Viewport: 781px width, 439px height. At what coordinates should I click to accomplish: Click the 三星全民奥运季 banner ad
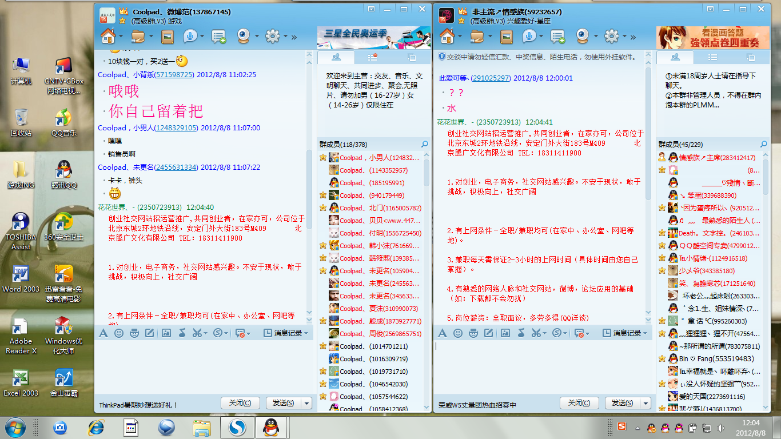click(x=374, y=38)
